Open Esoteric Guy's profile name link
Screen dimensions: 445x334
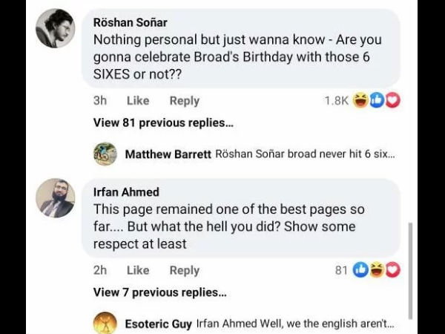click(x=158, y=324)
